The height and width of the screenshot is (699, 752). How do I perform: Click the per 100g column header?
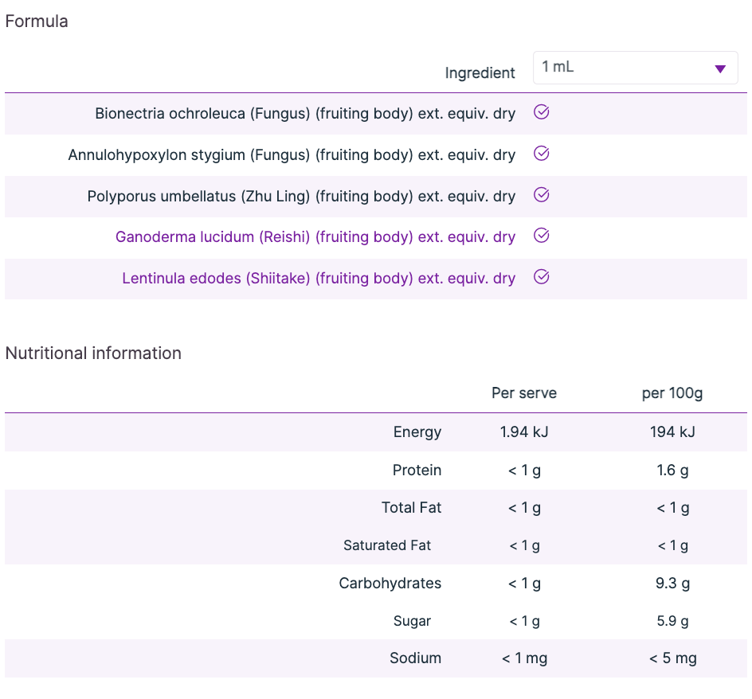pyautogui.click(x=672, y=393)
